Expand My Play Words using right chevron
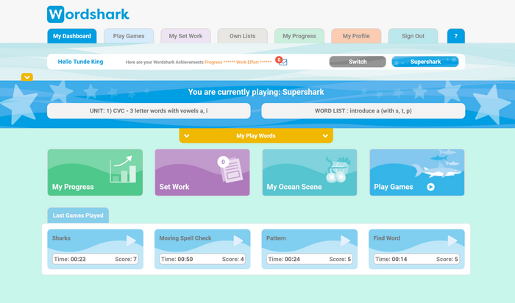515x303 pixels. pyautogui.click(x=325, y=136)
